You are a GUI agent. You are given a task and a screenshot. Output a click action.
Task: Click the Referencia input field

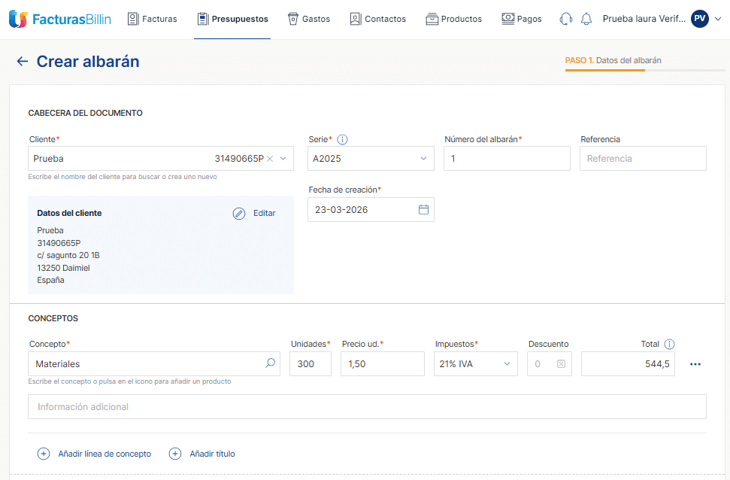643,158
